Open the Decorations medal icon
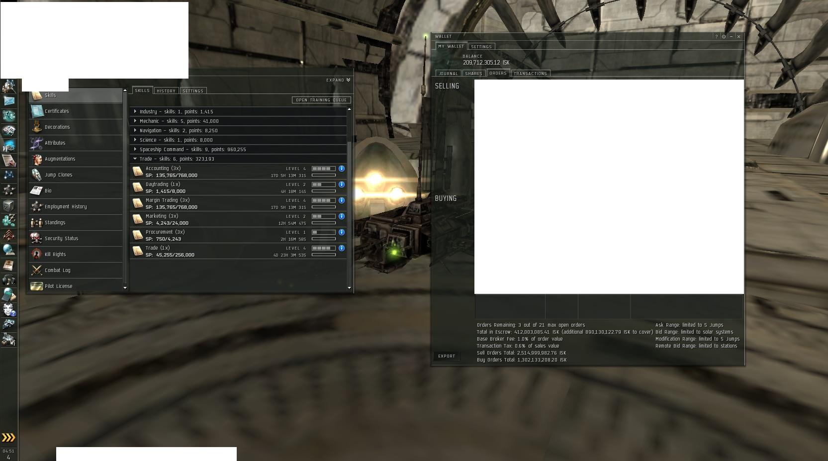 [37, 127]
